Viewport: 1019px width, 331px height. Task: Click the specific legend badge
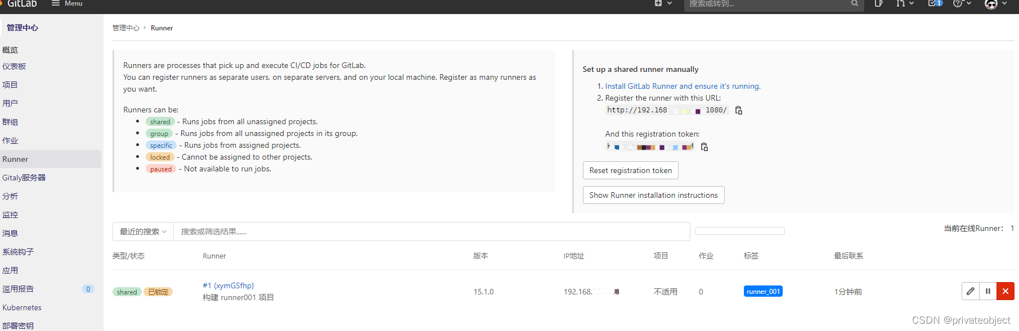click(x=161, y=145)
